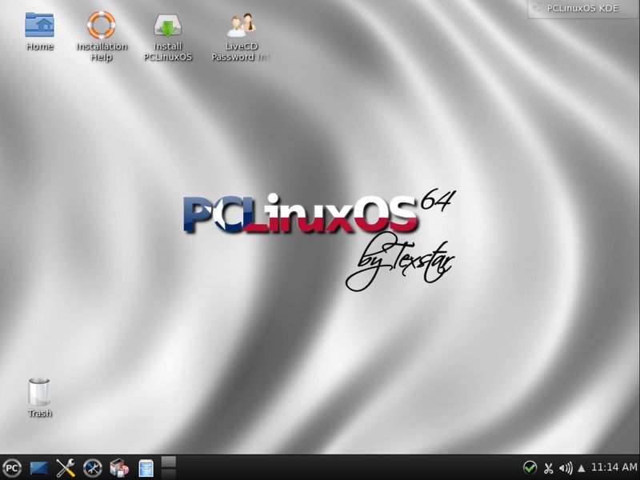The width and height of the screenshot is (640, 480).
Task: Select the LiveCD Password Info icon
Action: 241,37
